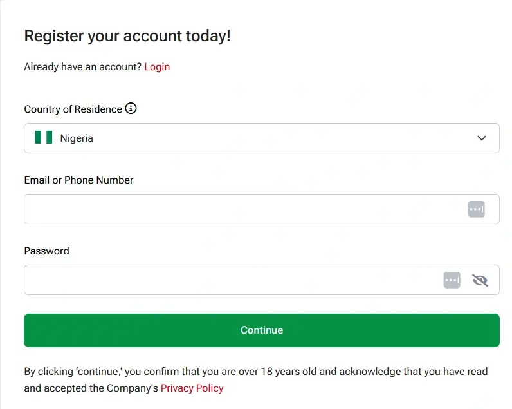Click the Country of Residence label
The width and height of the screenshot is (512, 409).
coord(73,109)
